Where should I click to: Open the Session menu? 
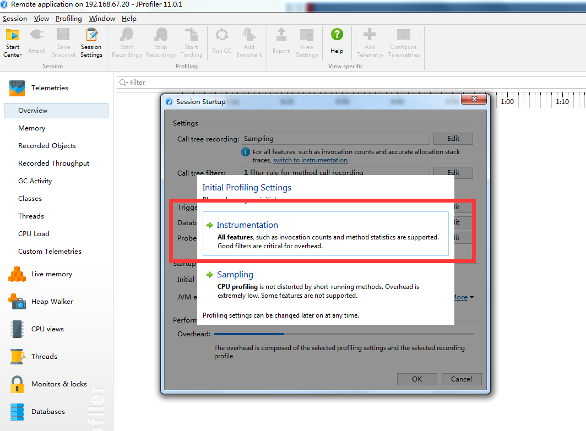coord(14,19)
